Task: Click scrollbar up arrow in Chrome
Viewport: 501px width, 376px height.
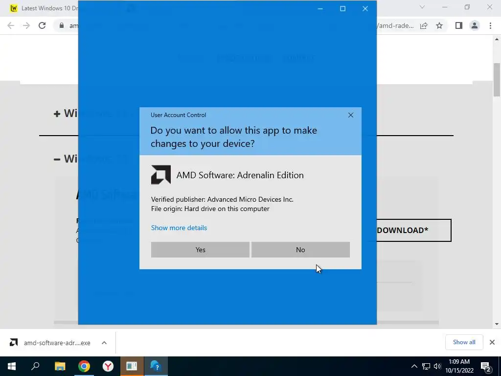Action: coord(497,39)
